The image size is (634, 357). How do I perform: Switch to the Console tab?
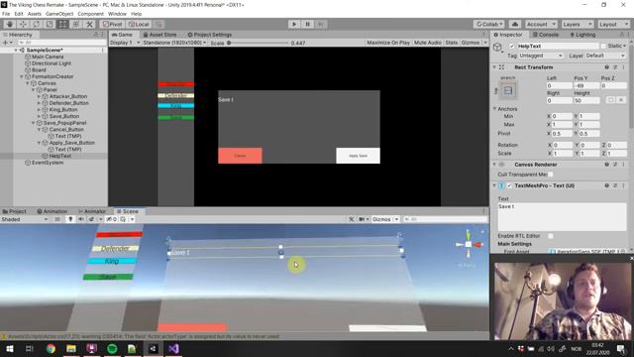(x=546, y=35)
